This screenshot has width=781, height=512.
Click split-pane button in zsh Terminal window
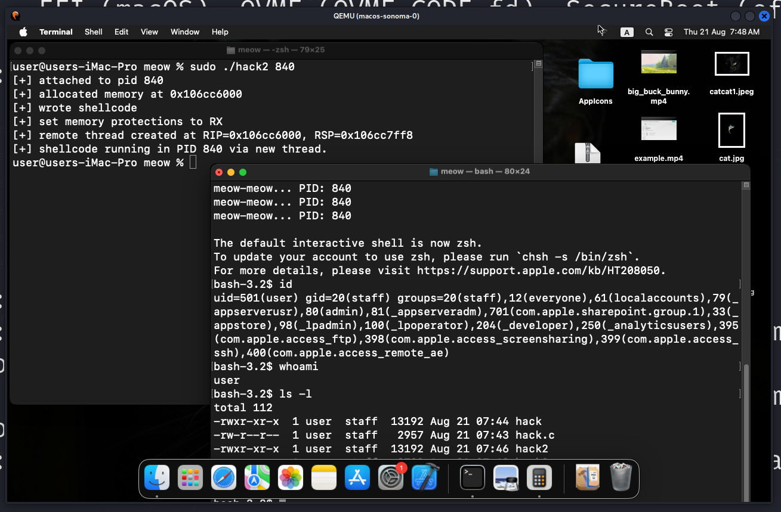(539, 64)
